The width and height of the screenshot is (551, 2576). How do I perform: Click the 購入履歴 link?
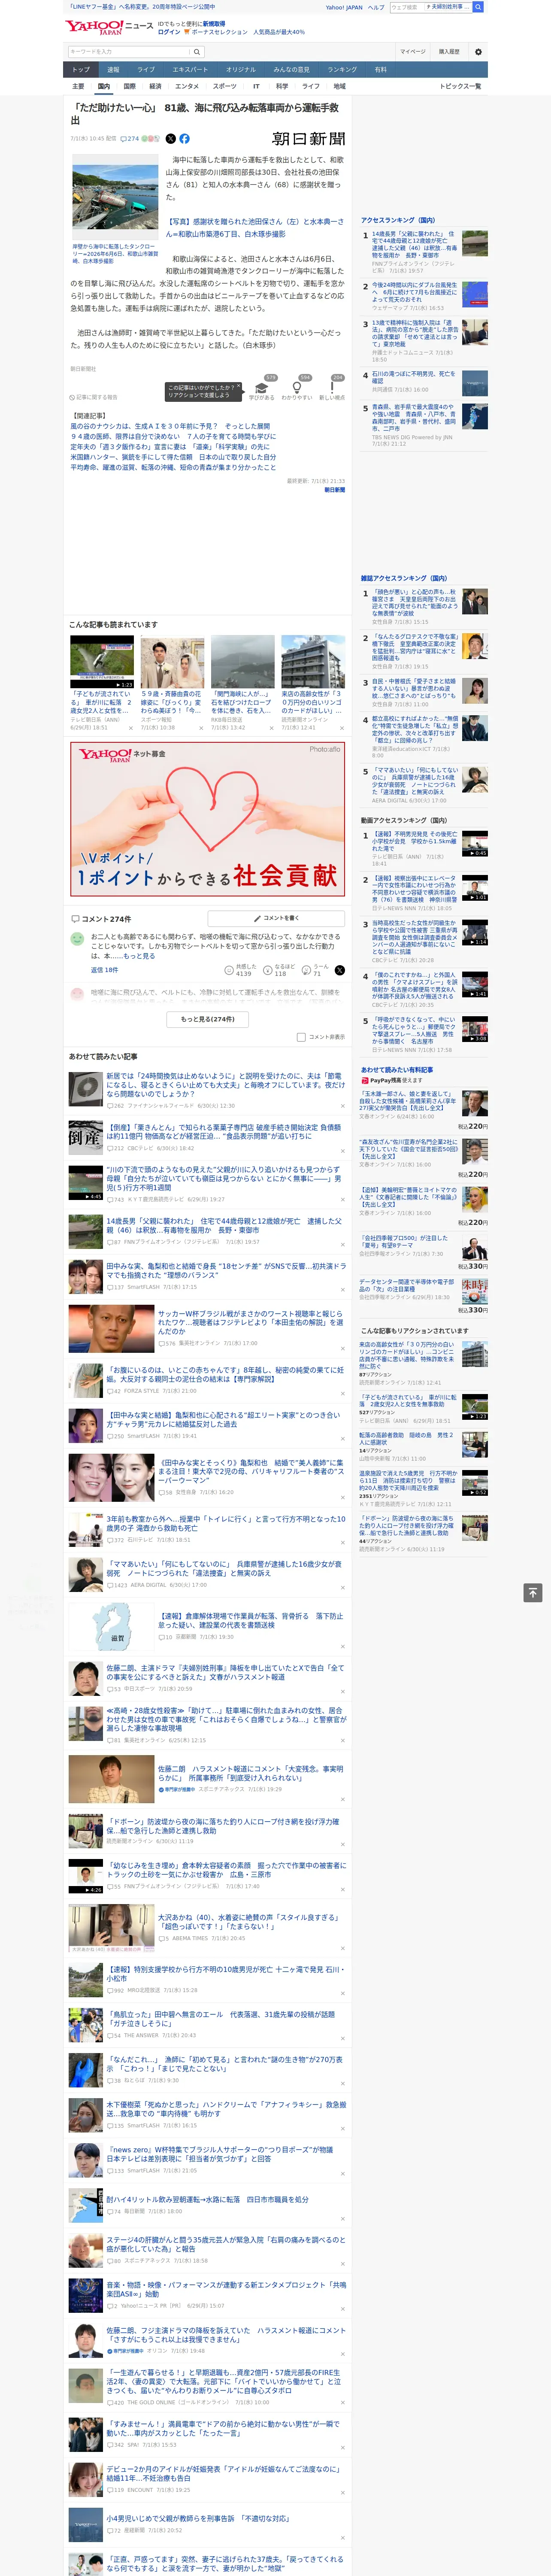(x=449, y=52)
